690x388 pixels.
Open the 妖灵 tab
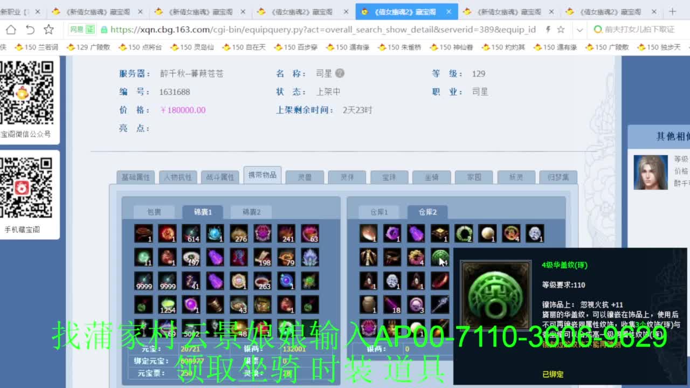click(x=516, y=177)
